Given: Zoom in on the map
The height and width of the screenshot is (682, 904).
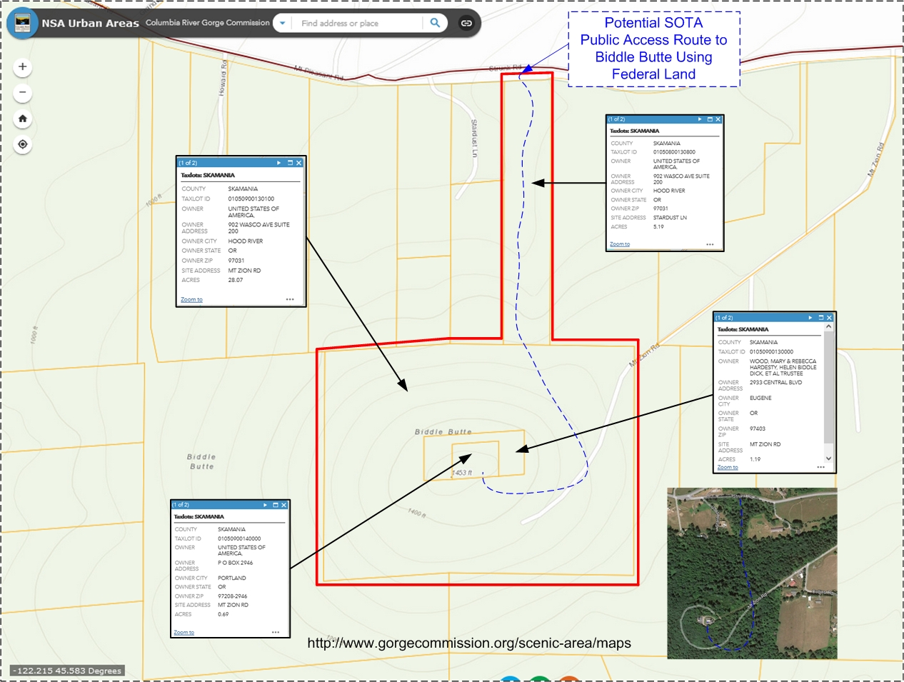Looking at the screenshot, I should point(23,67).
